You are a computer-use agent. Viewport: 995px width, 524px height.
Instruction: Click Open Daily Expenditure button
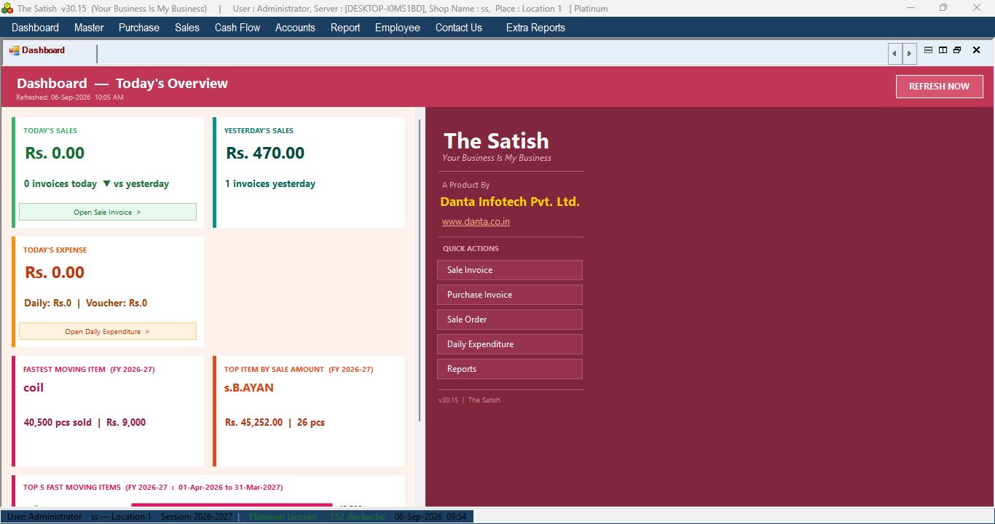point(108,331)
